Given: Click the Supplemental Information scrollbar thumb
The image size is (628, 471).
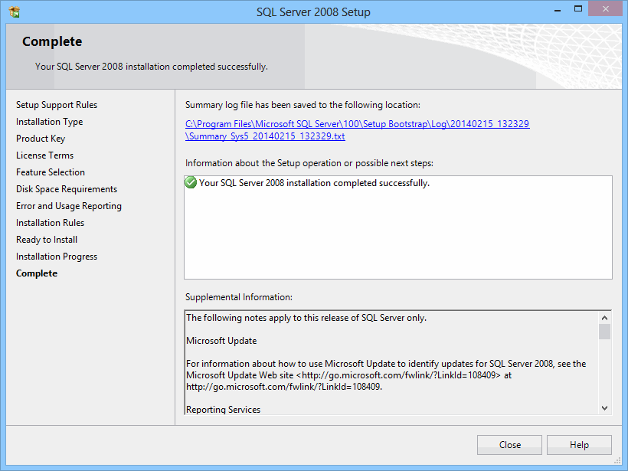Looking at the screenshot, I should pos(604,332).
